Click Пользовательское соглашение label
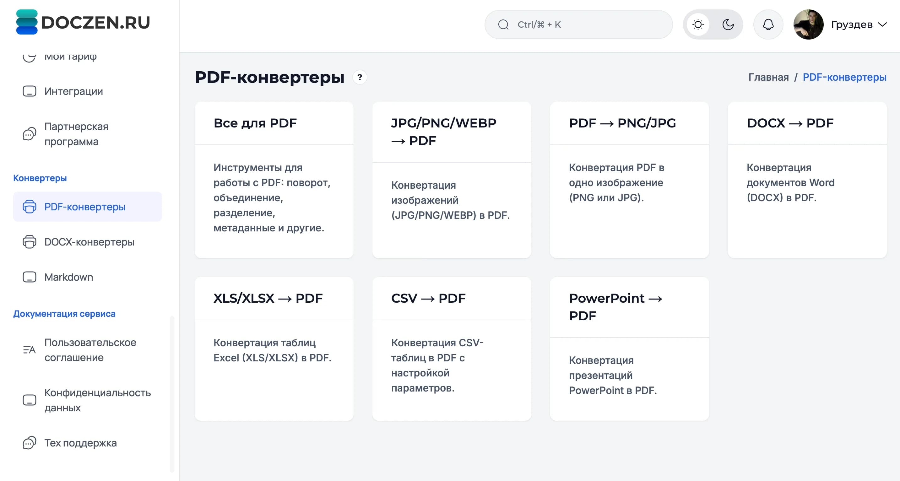 tap(90, 350)
